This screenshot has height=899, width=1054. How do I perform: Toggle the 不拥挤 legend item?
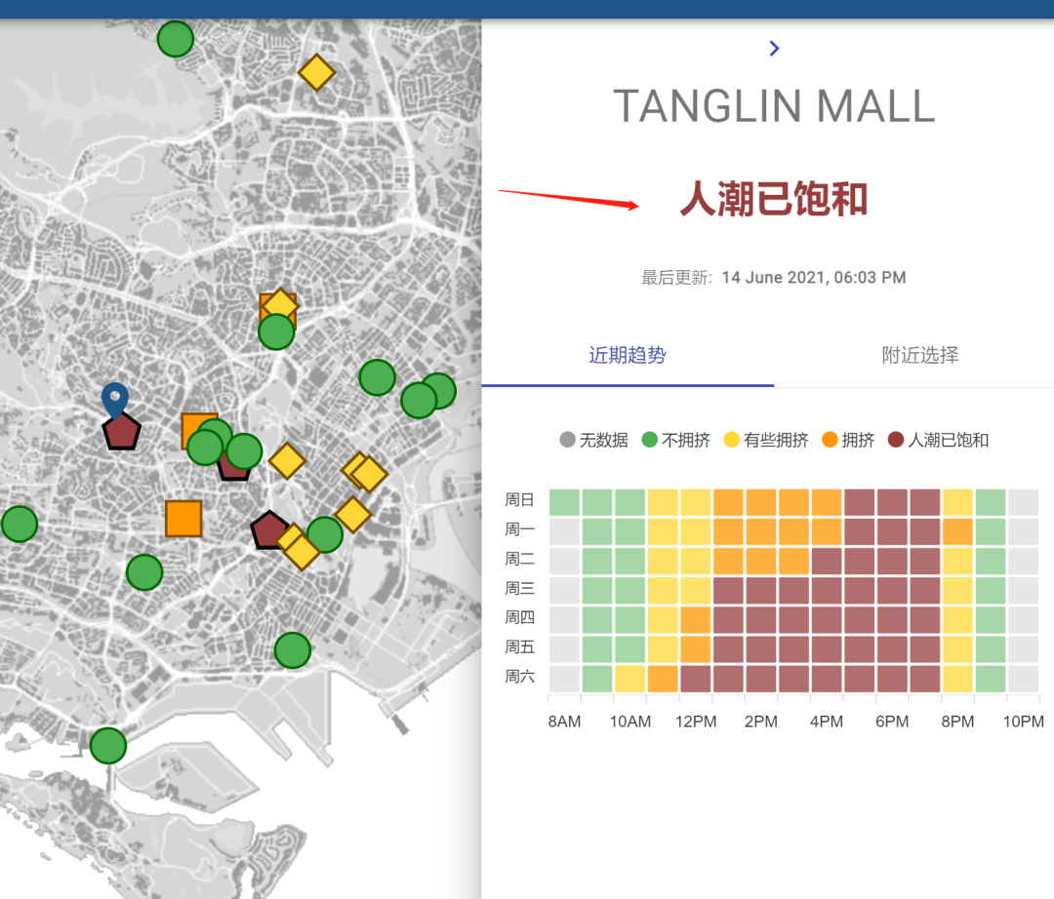pyautogui.click(x=675, y=440)
